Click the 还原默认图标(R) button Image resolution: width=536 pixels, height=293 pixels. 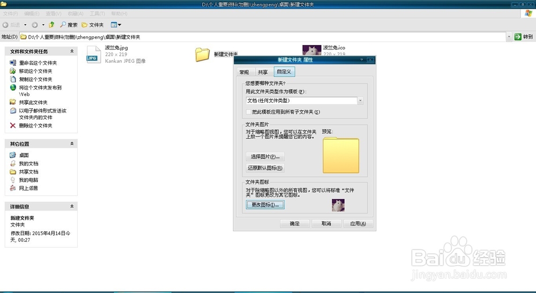point(265,168)
